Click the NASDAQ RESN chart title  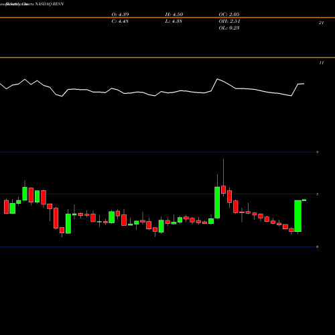(x=50, y=4)
